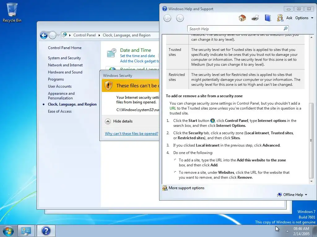Collapse details with Hide details chevron
317x237 pixels.
(108, 121)
